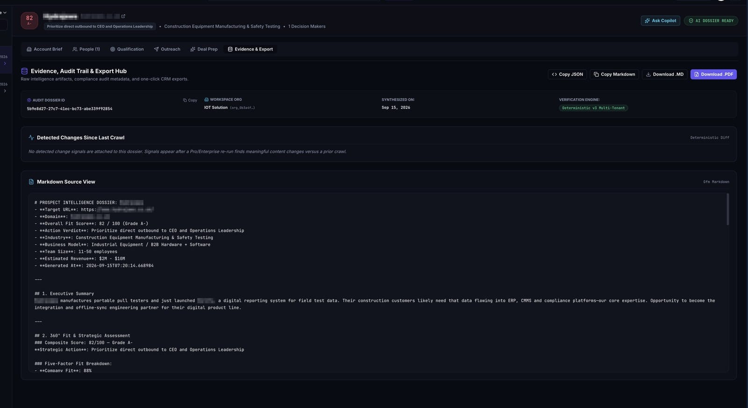This screenshot has height=408, width=748.
Task: Copy the audit dossier ID
Action: click(x=190, y=100)
